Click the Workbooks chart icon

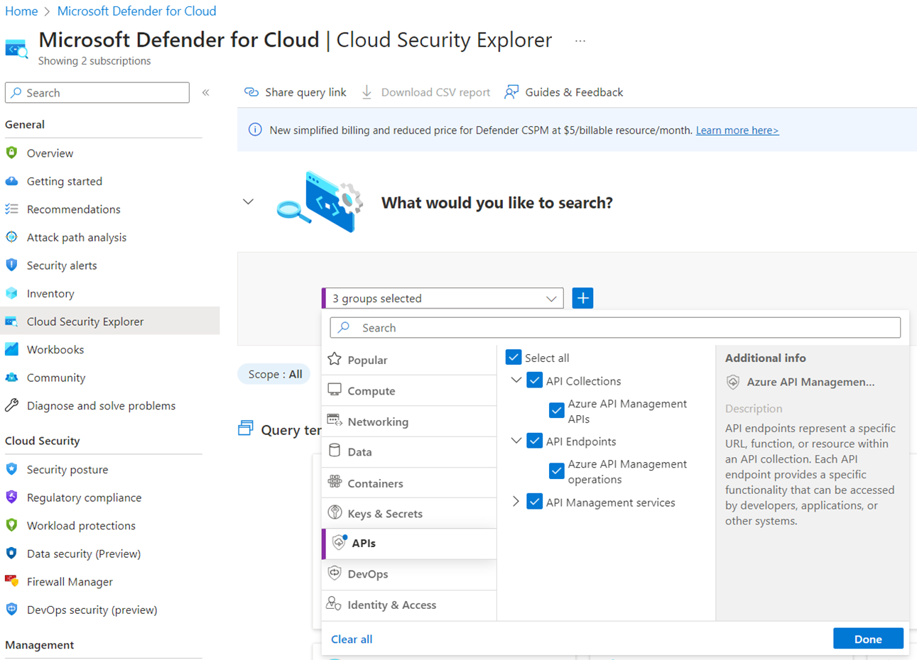pyautogui.click(x=11, y=349)
